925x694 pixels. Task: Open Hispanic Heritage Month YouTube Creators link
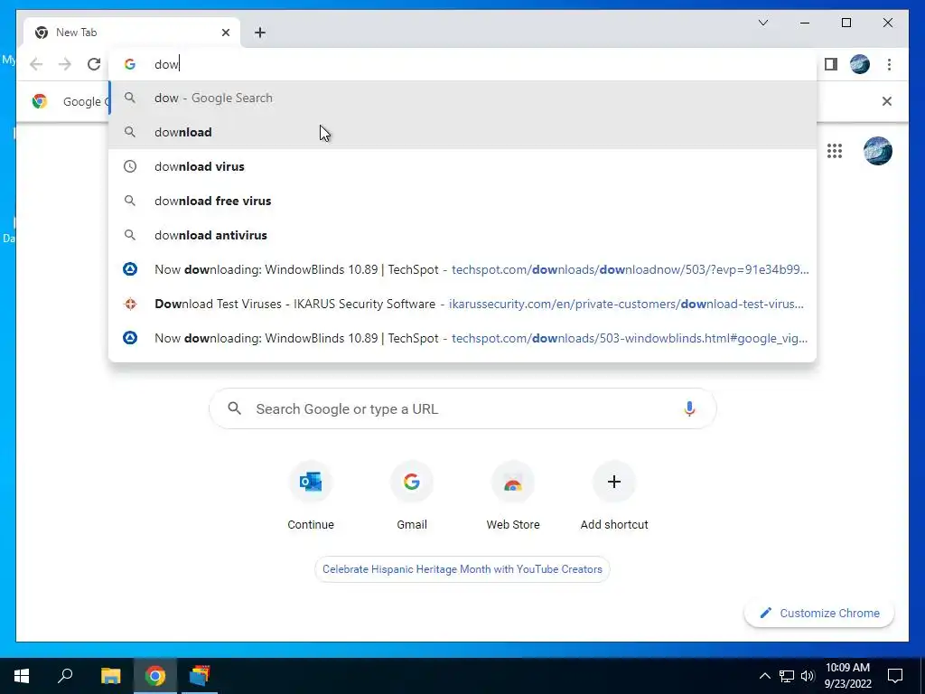pos(462,569)
